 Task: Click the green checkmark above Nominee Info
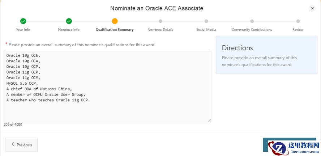coord(69,21)
